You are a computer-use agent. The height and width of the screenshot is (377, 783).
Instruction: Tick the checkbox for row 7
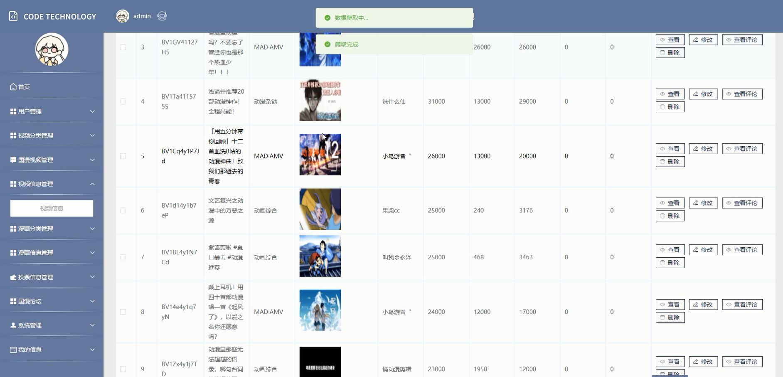click(123, 257)
